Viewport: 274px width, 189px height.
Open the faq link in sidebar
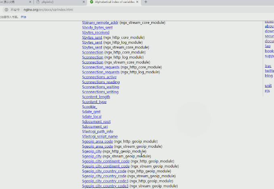268,46
